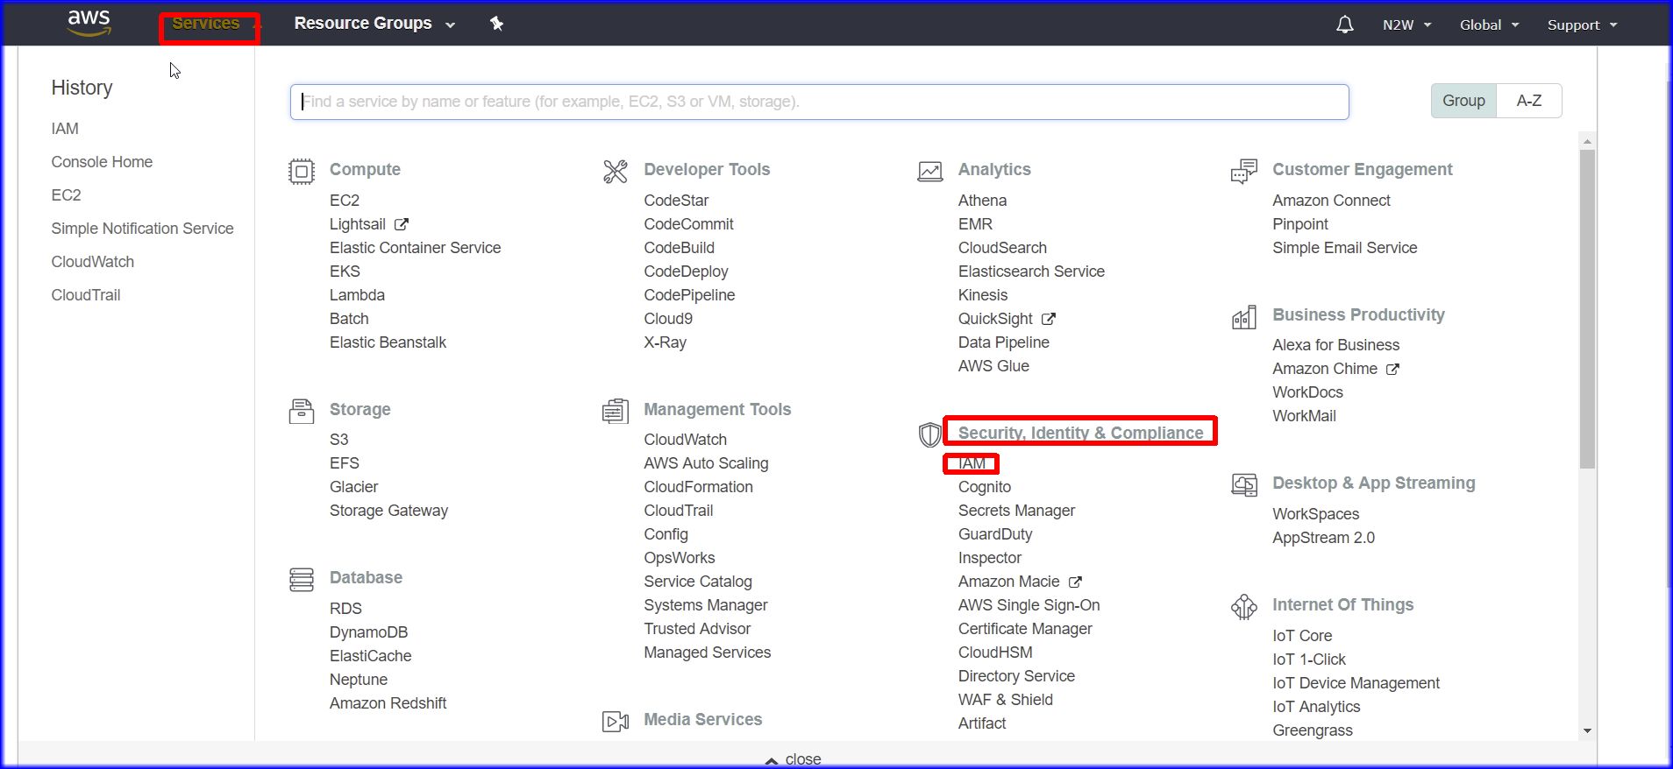Open CloudTrail from History list
The height and width of the screenshot is (769, 1673).
click(x=85, y=295)
